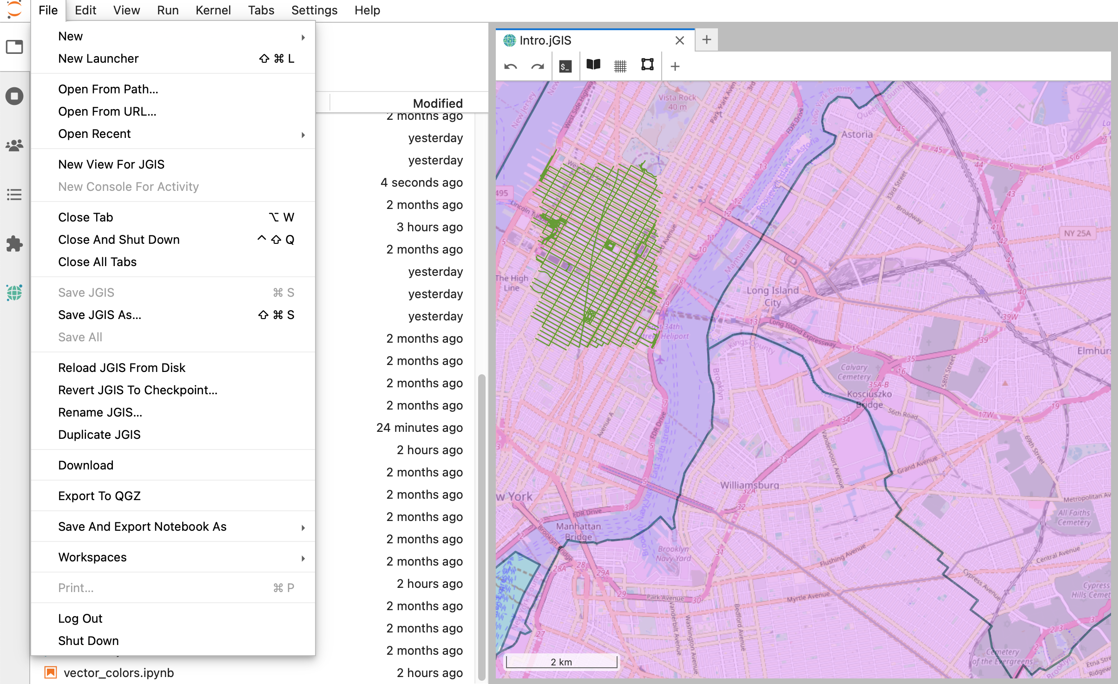The height and width of the screenshot is (684, 1118).
Task: Open the table of contents sidebar panel
Action: [14, 195]
